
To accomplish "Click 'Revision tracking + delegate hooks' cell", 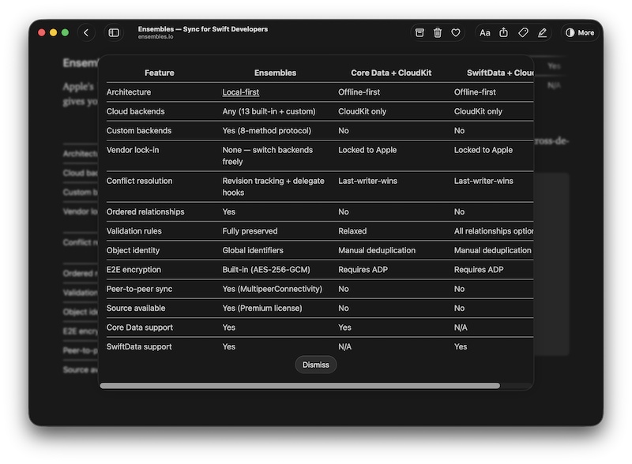I will [273, 187].
